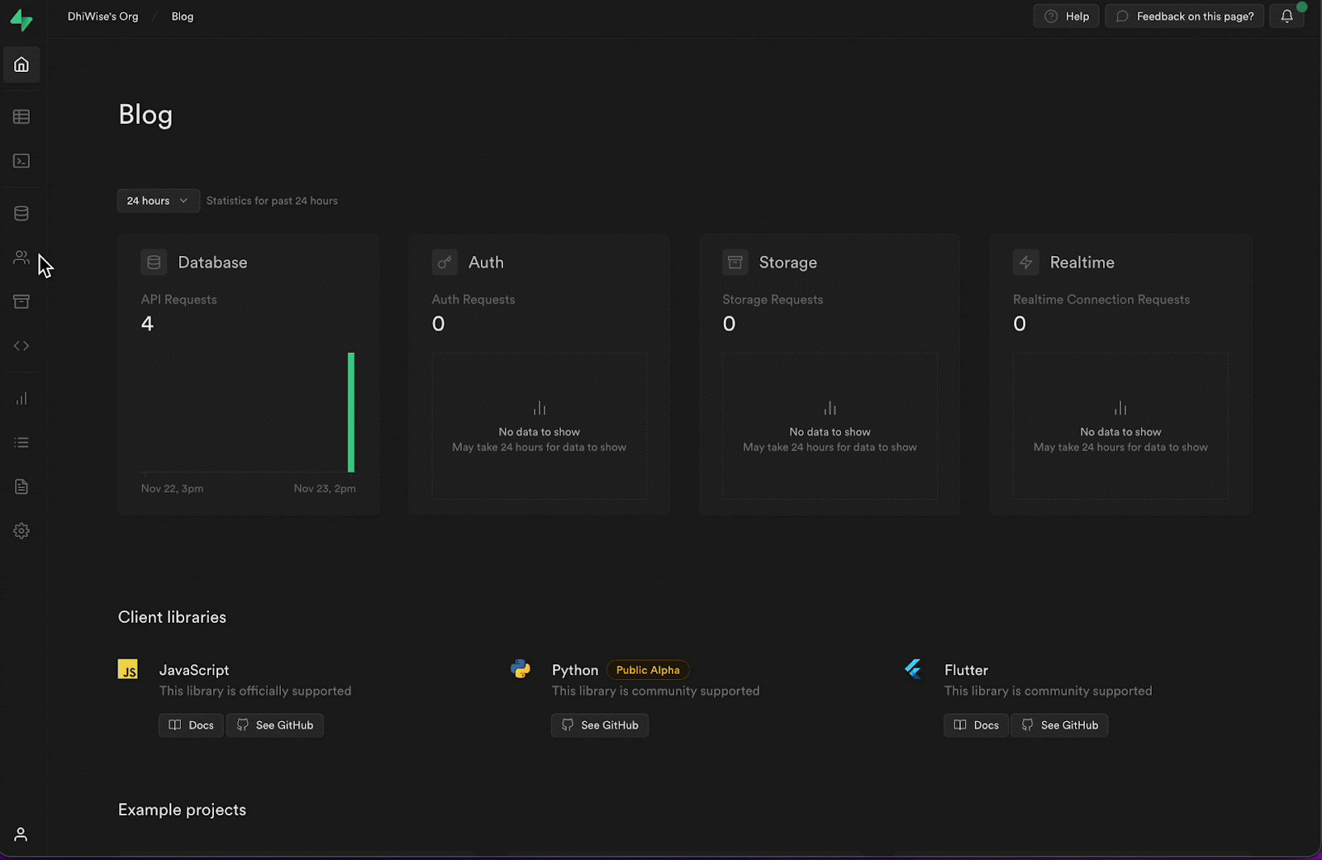Open the Database section in sidebar
Image resolution: width=1322 pixels, height=860 pixels.
[x=21, y=212]
